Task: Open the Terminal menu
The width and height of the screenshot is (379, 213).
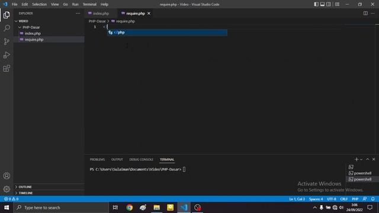Action: click(89, 4)
